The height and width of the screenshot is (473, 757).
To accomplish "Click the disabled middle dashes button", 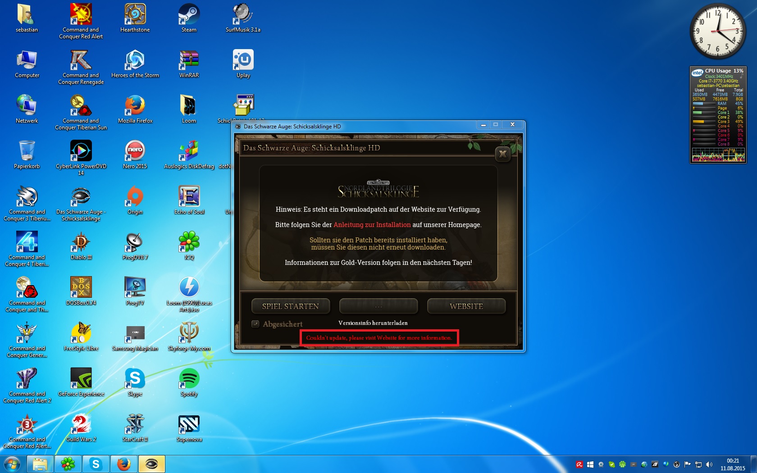I will pos(378,306).
